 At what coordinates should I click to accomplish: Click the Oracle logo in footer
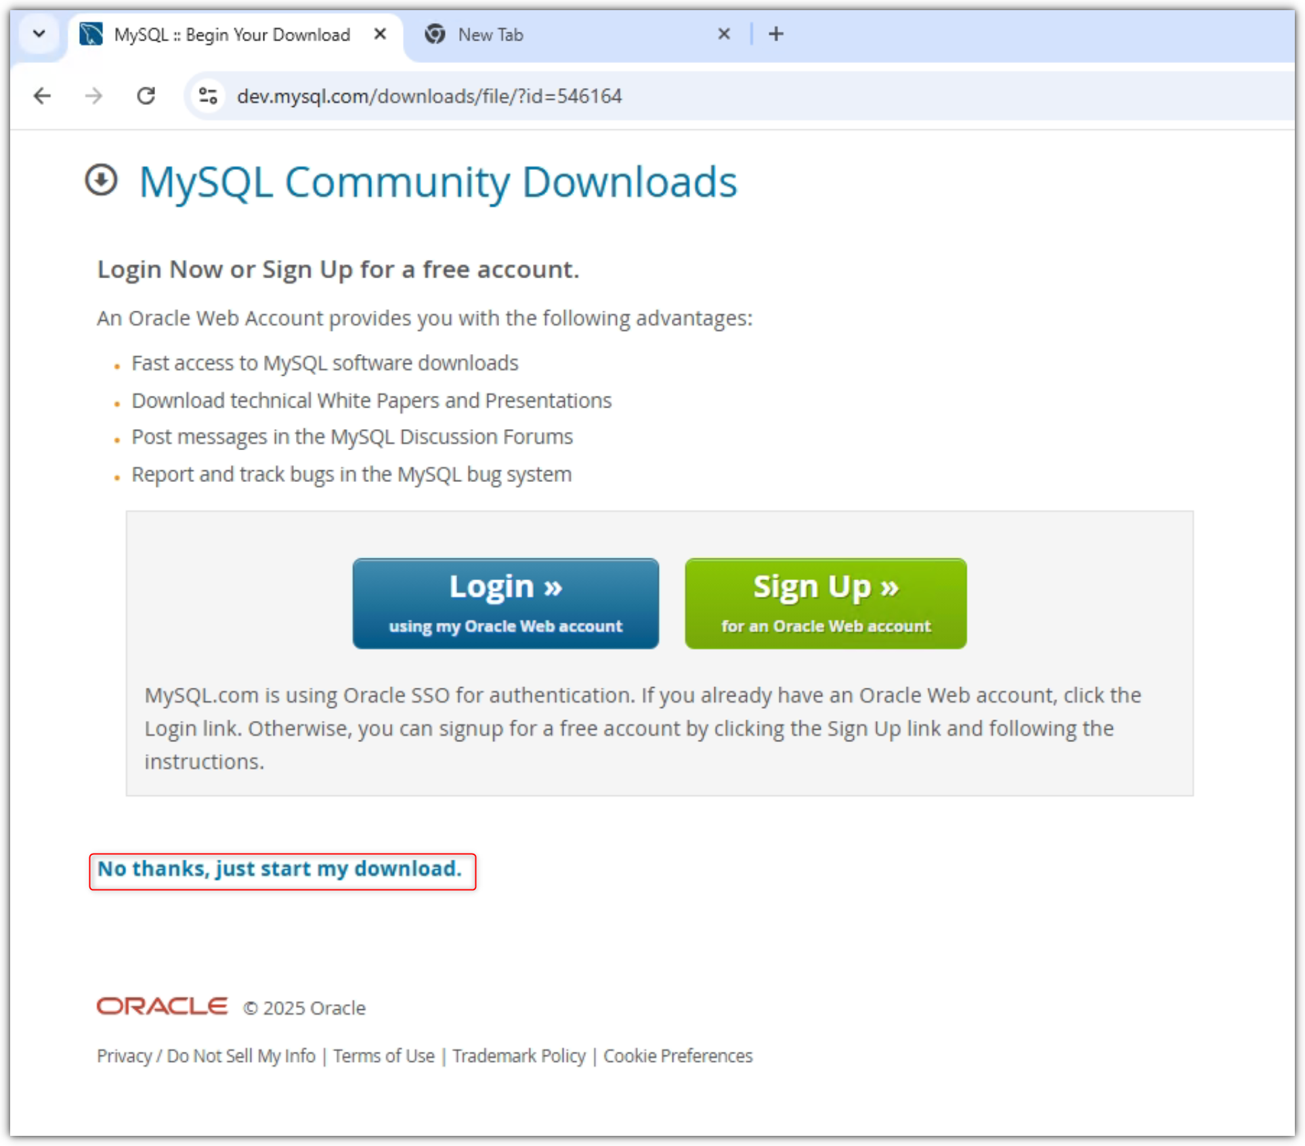(162, 1007)
